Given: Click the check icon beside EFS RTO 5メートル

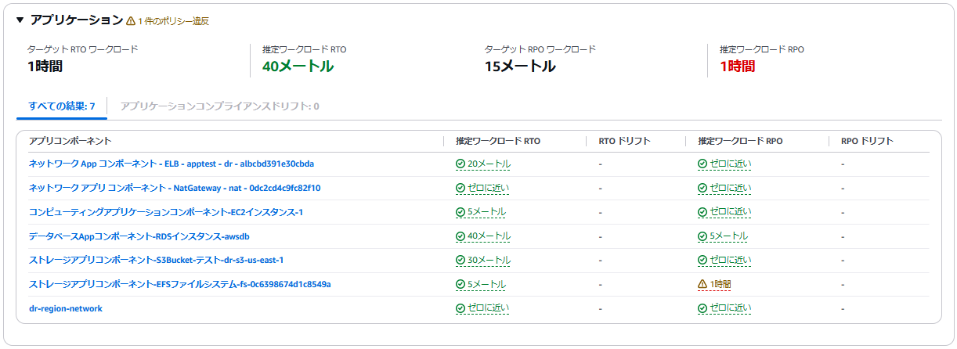Looking at the screenshot, I should click(x=460, y=284).
